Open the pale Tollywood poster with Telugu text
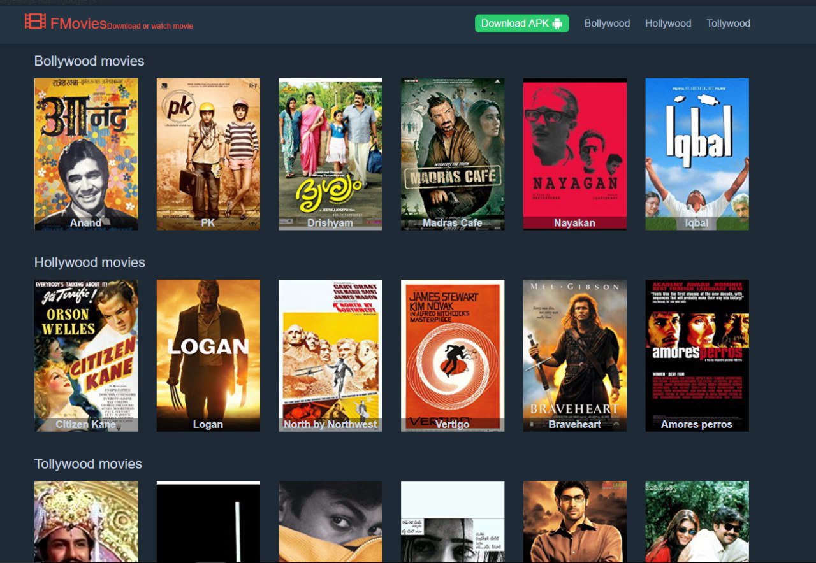 (x=453, y=522)
